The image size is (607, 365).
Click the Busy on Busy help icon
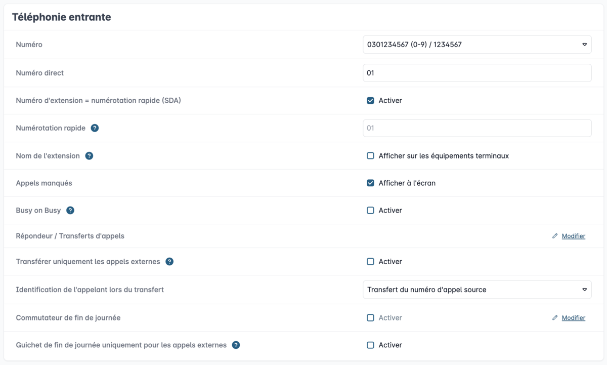tap(70, 210)
